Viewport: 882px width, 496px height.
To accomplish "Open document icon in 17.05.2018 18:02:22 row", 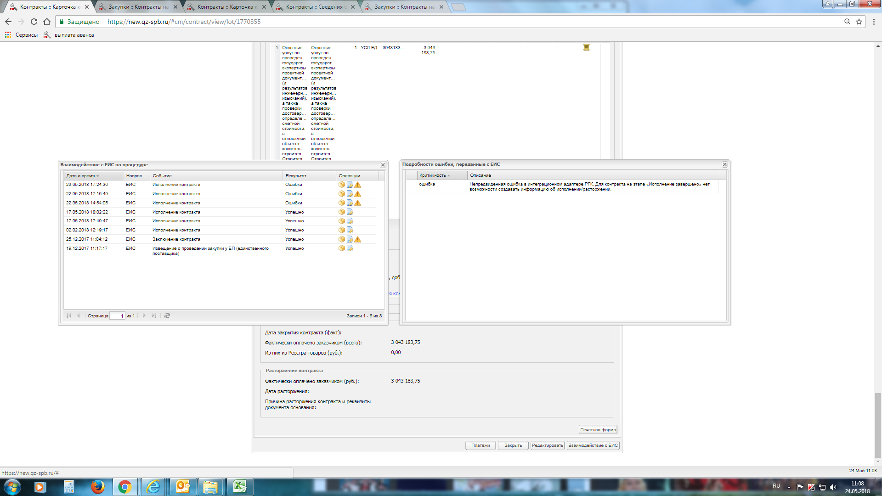I will (x=350, y=212).
